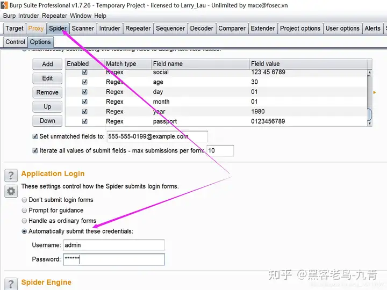
Task: Switch to the Intruder tab
Action: tap(110, 28)
